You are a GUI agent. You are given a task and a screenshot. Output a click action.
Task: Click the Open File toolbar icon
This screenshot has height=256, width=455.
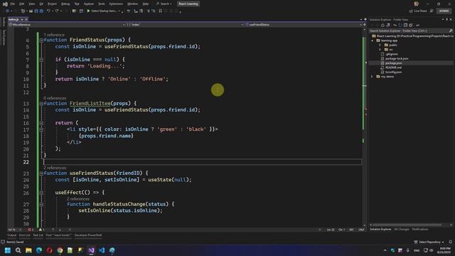(31, 11)
